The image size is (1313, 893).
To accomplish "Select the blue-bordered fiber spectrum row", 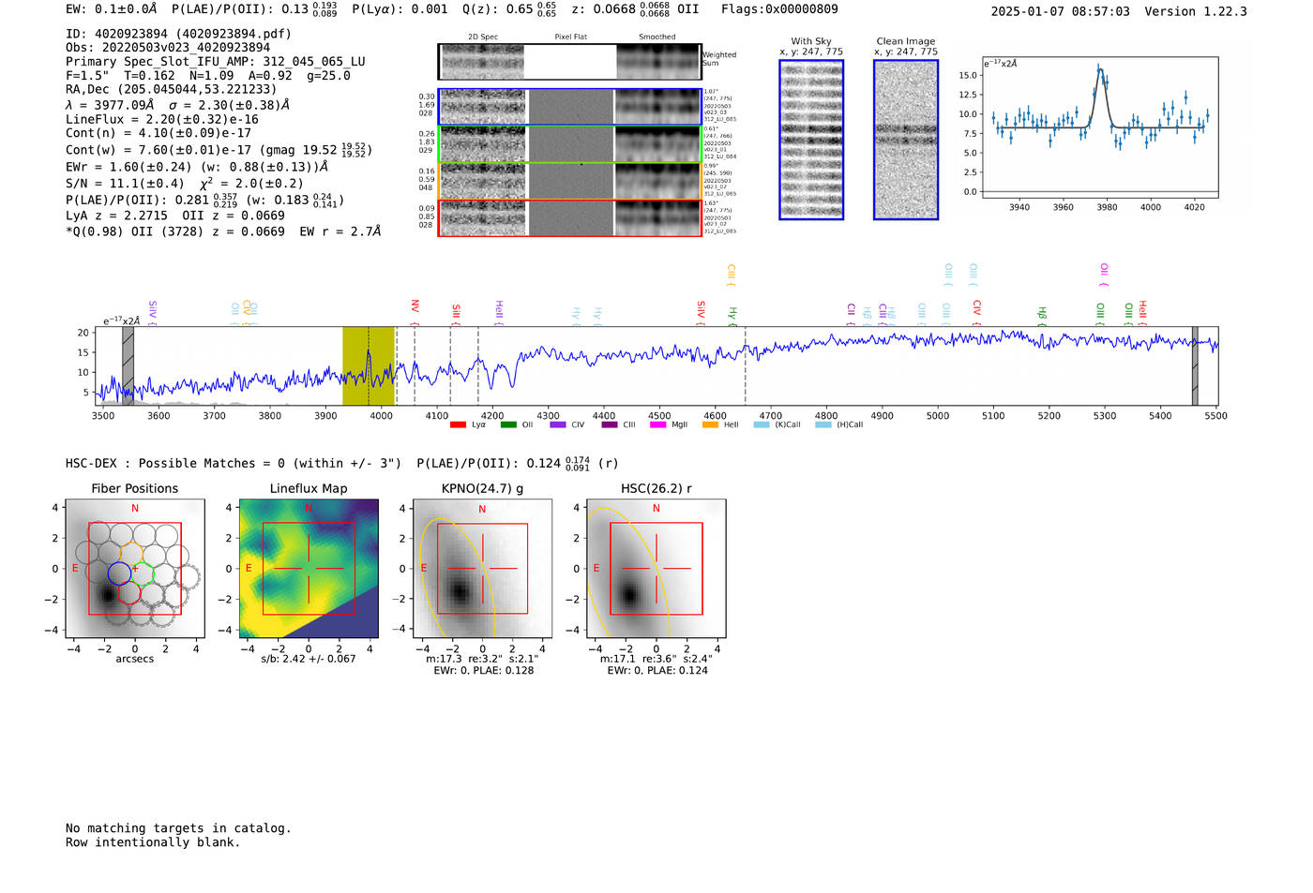I will (569, 107).
